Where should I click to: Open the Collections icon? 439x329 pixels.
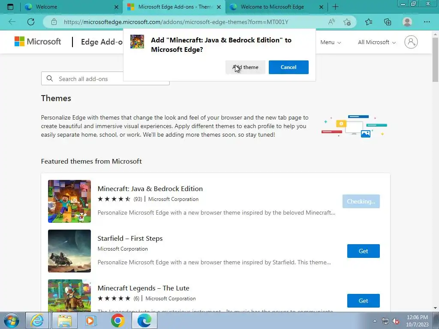pyautogui.click(x=388, y=22)
